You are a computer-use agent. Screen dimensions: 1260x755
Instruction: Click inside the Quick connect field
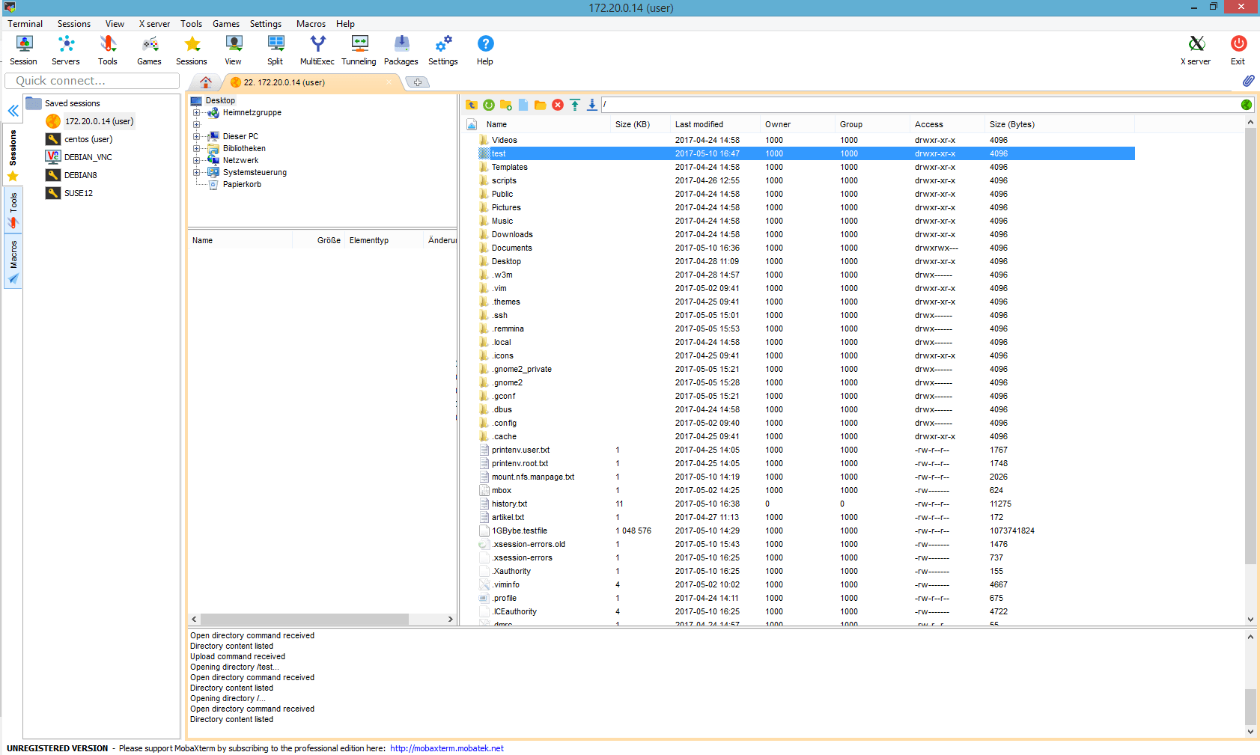(x=91, y=81)
